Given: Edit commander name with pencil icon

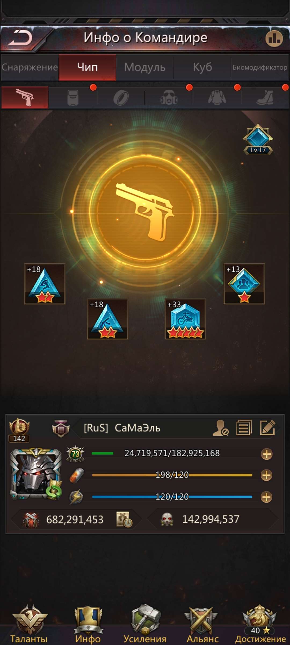Looking at the screenshot, I should [268, 427].
